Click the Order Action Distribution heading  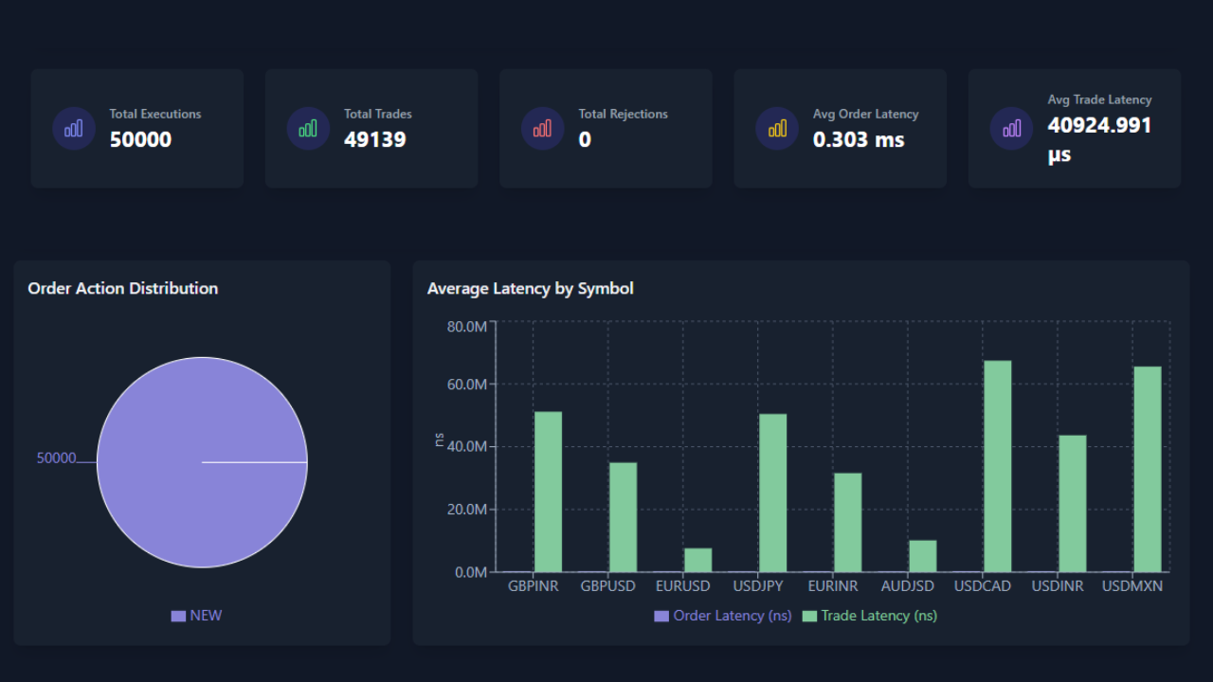(123, 289)
